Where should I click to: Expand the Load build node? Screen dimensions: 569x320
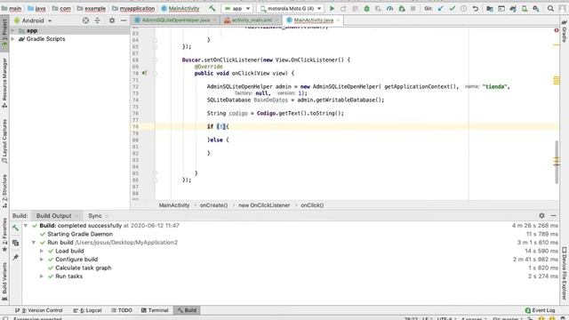pyautogui.click(x=42, y=251)
